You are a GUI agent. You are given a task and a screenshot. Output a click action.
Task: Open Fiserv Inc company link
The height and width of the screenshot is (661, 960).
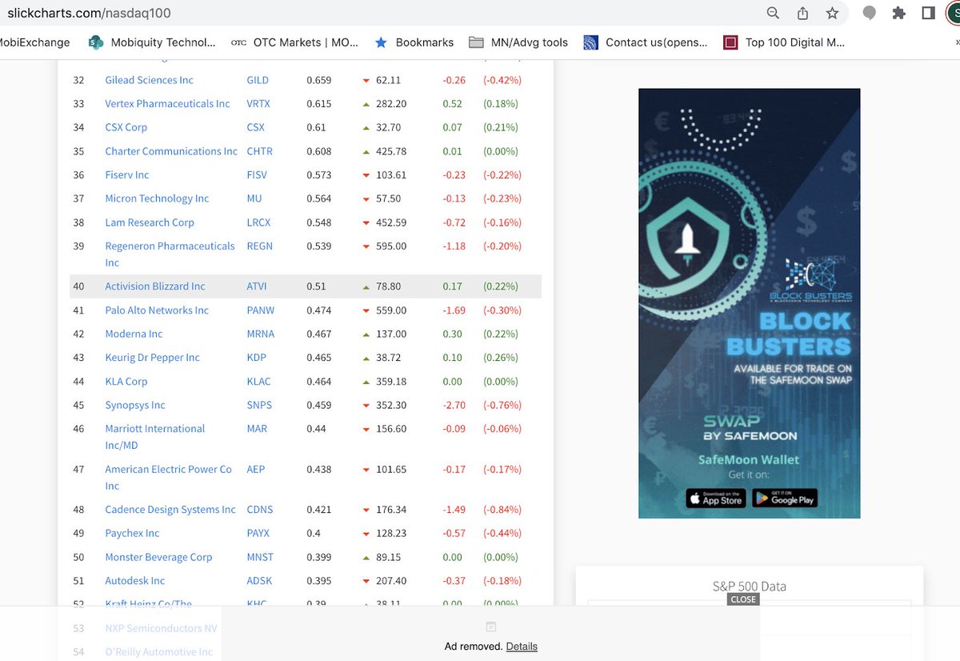point(126,175)
